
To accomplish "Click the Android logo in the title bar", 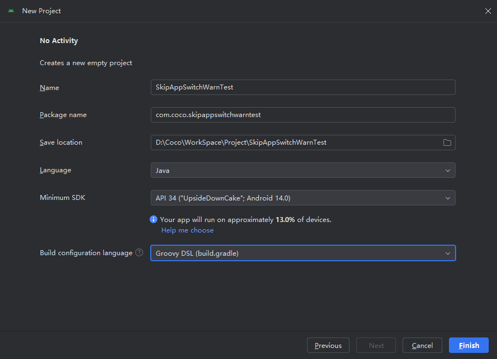I will point(11,11).
